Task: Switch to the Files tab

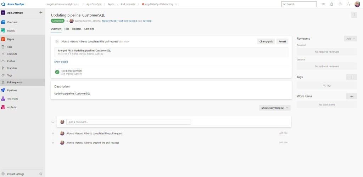Action: coord(67,29)
